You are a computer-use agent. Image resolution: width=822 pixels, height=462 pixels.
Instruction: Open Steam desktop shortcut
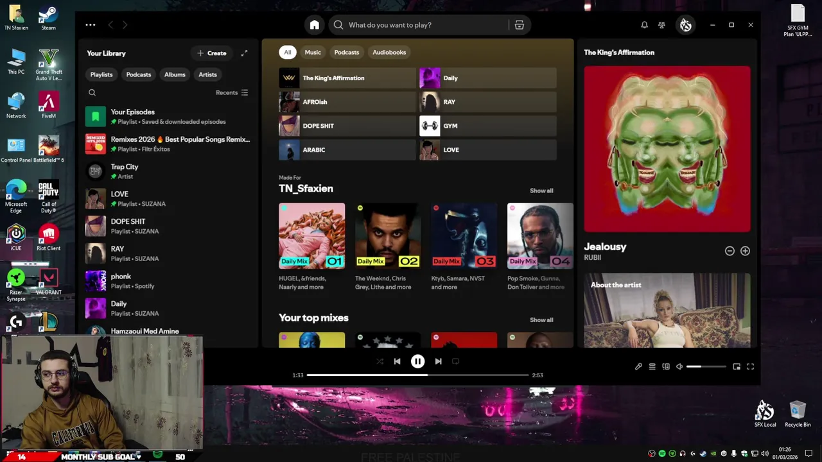point(48,19)
